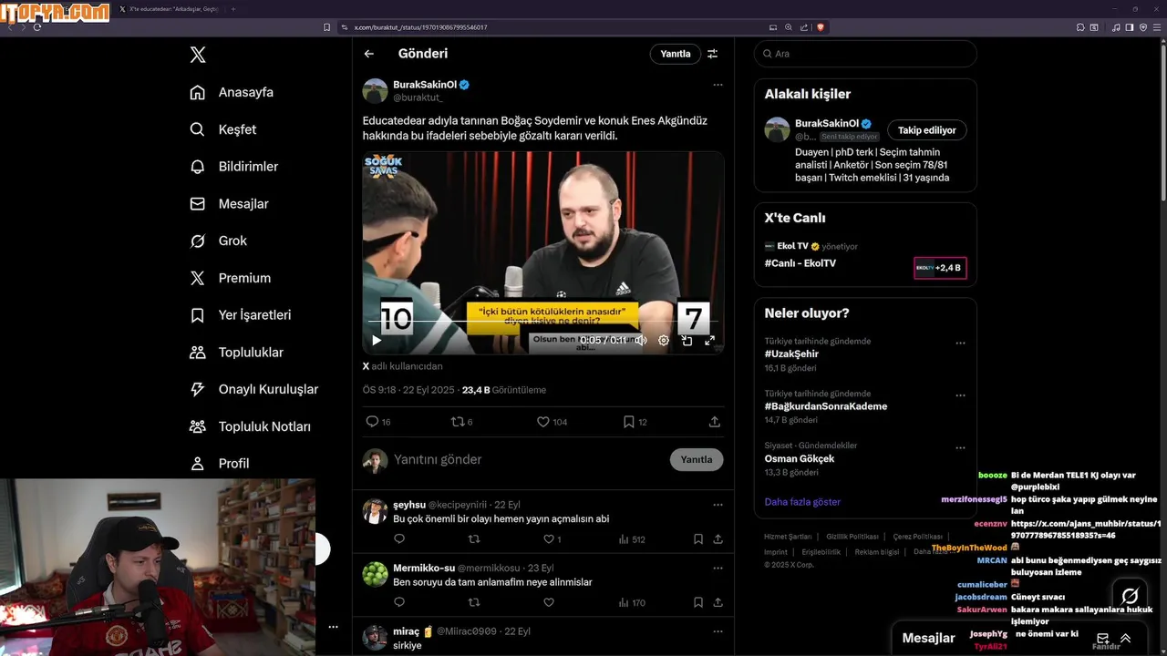Repost şeyhsu's comment
Viewport: 1167px width, 656px height.
click(474, 539)
